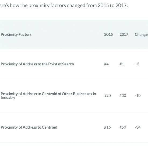Screen dimensions: 148x148
Task: Click the intro sentence about proximity factors
Action: click(x=64, y=5)
